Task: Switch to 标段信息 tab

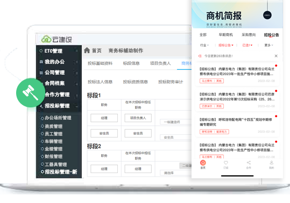Action: click(x=131, y=63)
